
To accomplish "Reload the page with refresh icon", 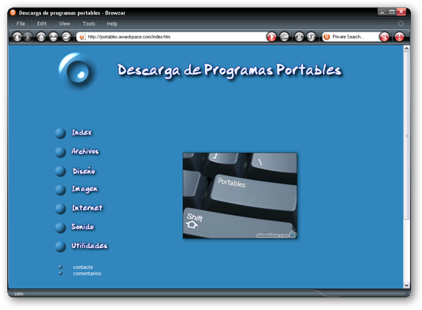I will click(311, 37).
